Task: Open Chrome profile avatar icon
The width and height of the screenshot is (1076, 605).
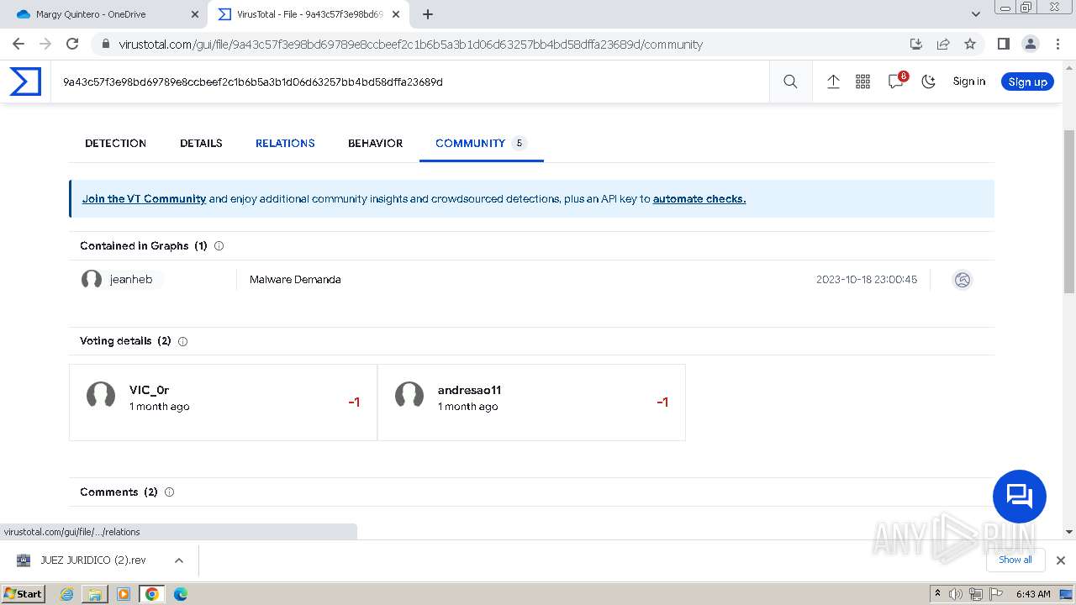Action: coord(1030,44)
